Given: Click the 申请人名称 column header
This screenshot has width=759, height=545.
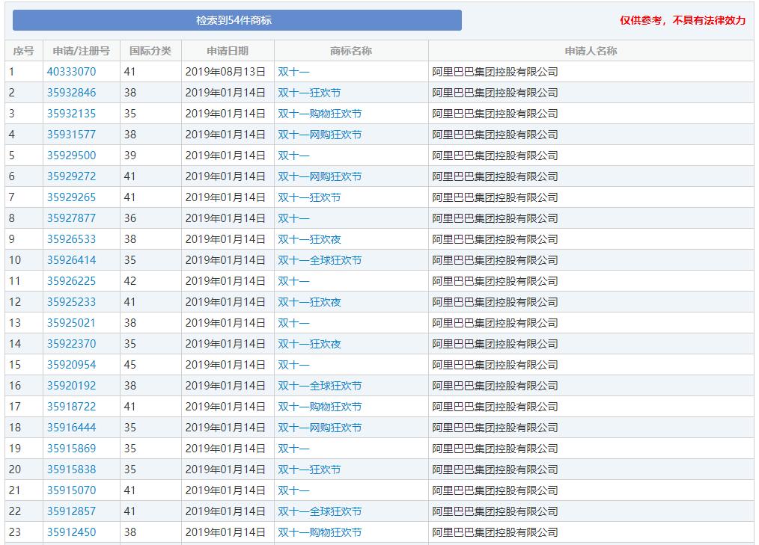Looking at the screenshot, I should (x=591, y=51).
